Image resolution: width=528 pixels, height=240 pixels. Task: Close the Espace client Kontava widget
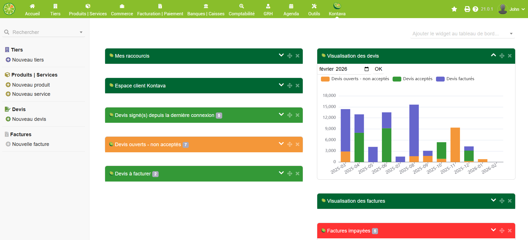[297, 85]
